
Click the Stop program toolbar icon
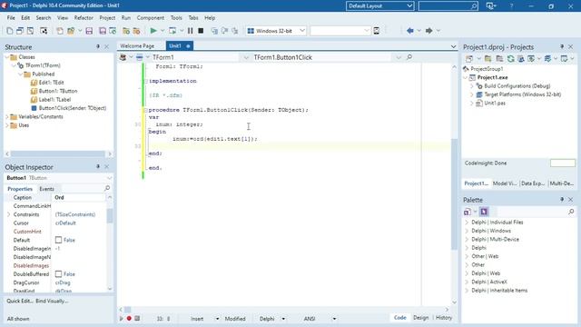201,31
